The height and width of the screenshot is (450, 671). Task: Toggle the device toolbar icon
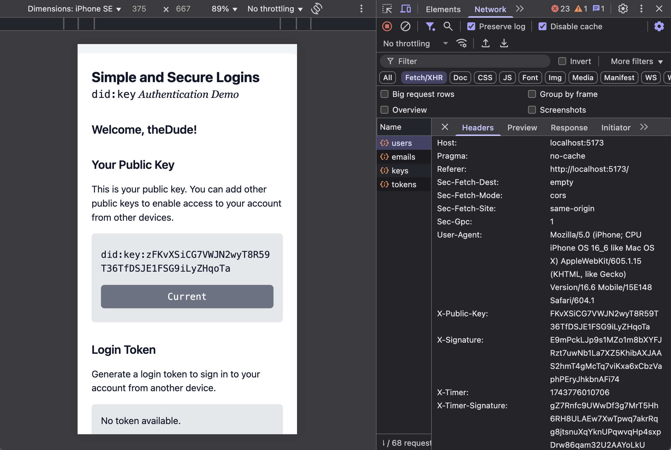pyautogui.click(x=405, y=9)
